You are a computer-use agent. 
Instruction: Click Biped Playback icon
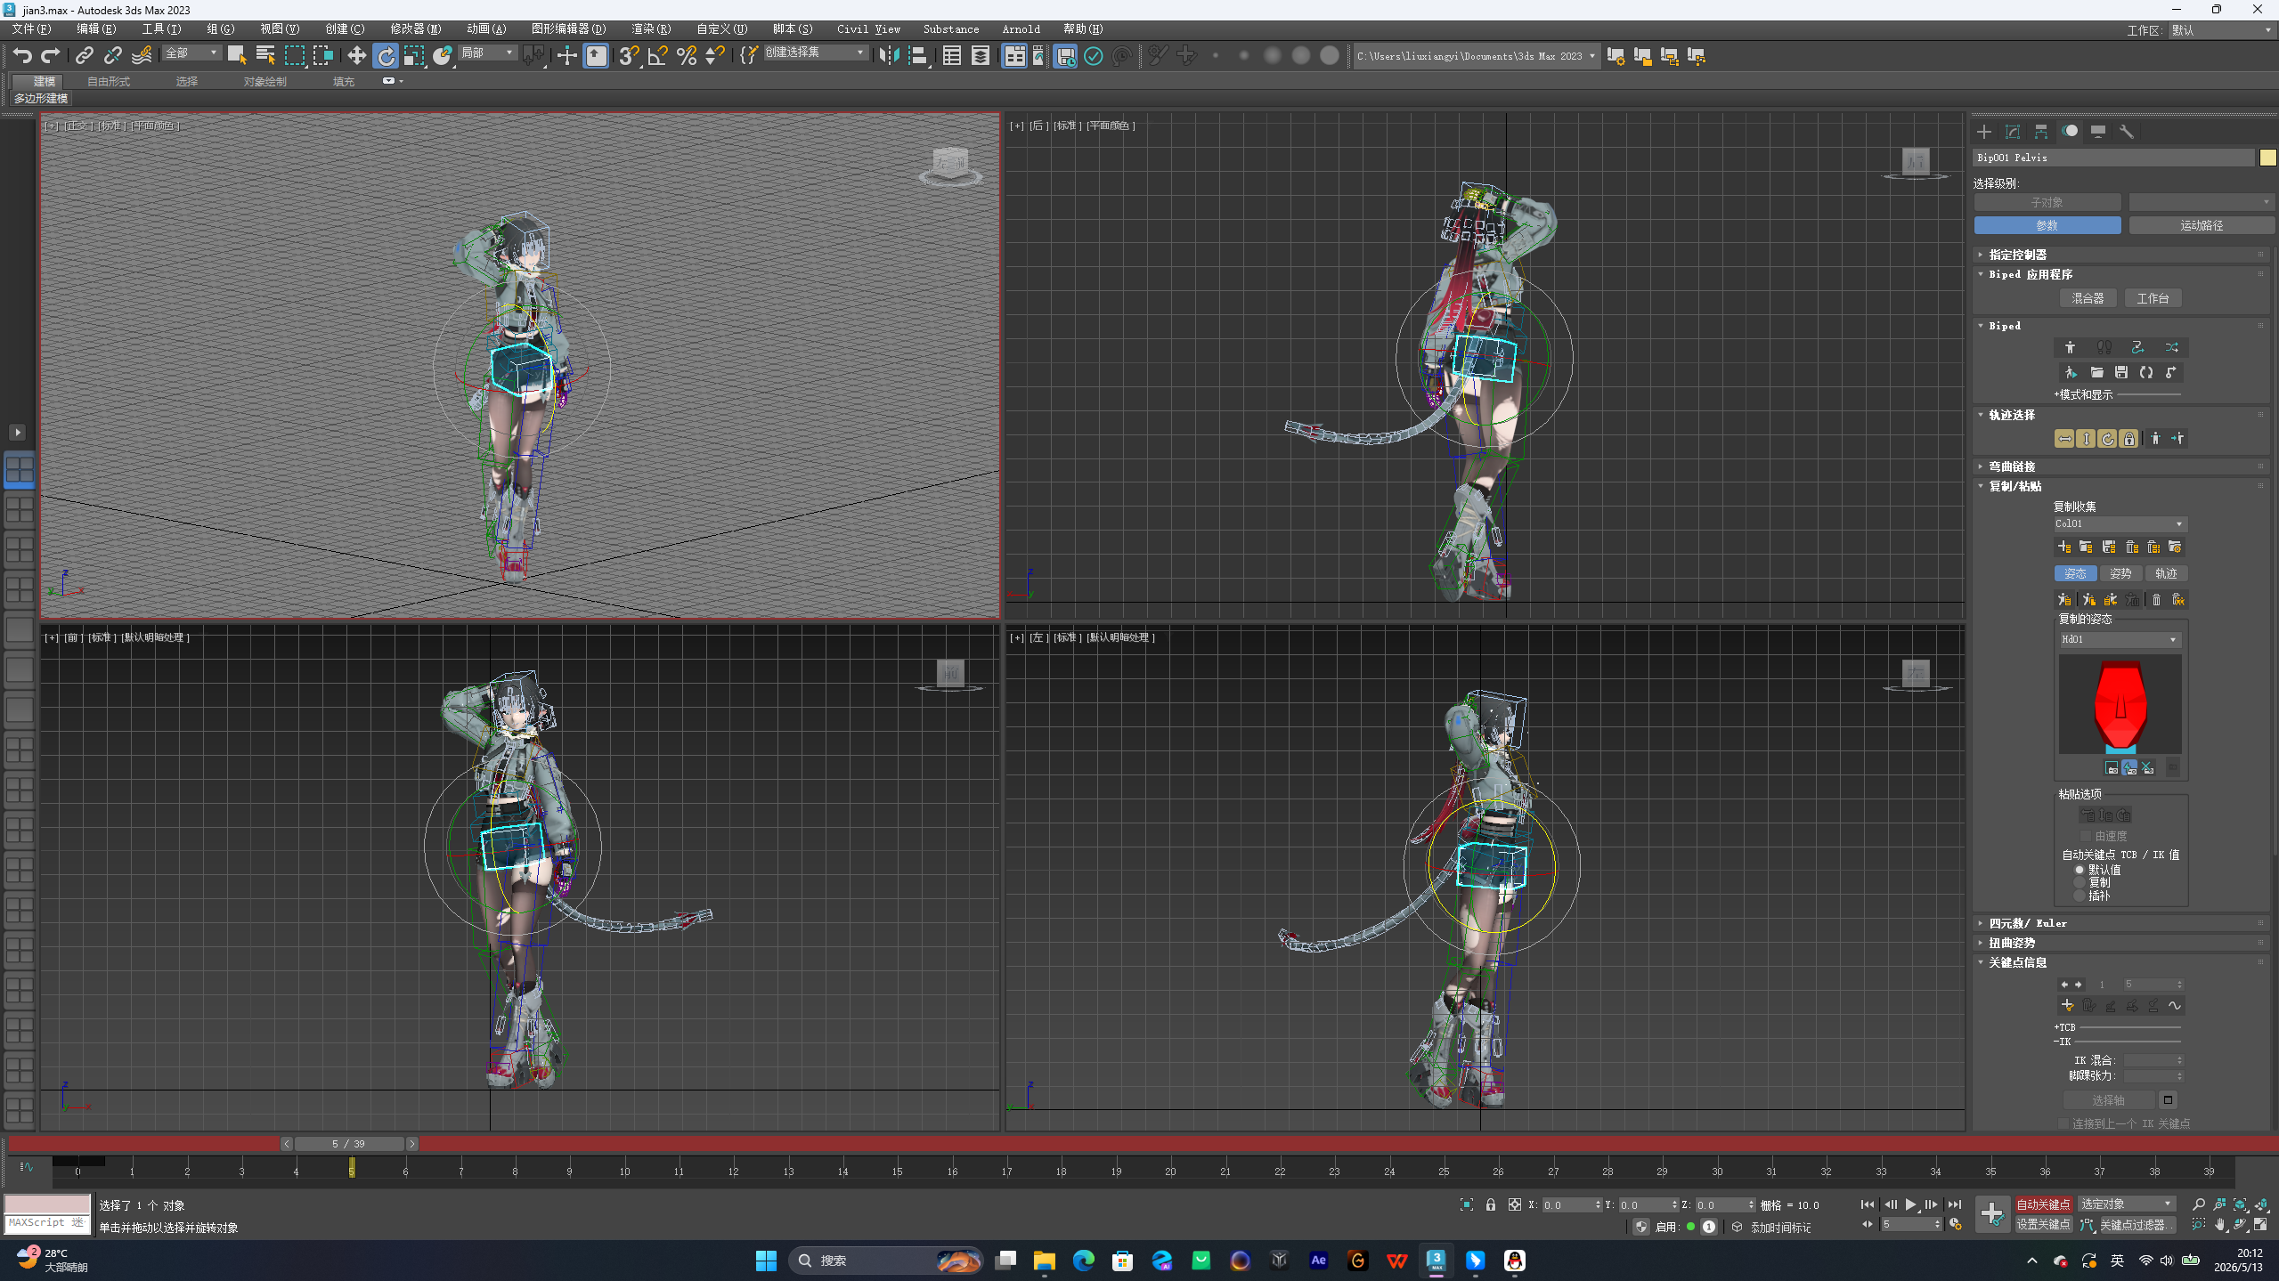click(2071, 372)
